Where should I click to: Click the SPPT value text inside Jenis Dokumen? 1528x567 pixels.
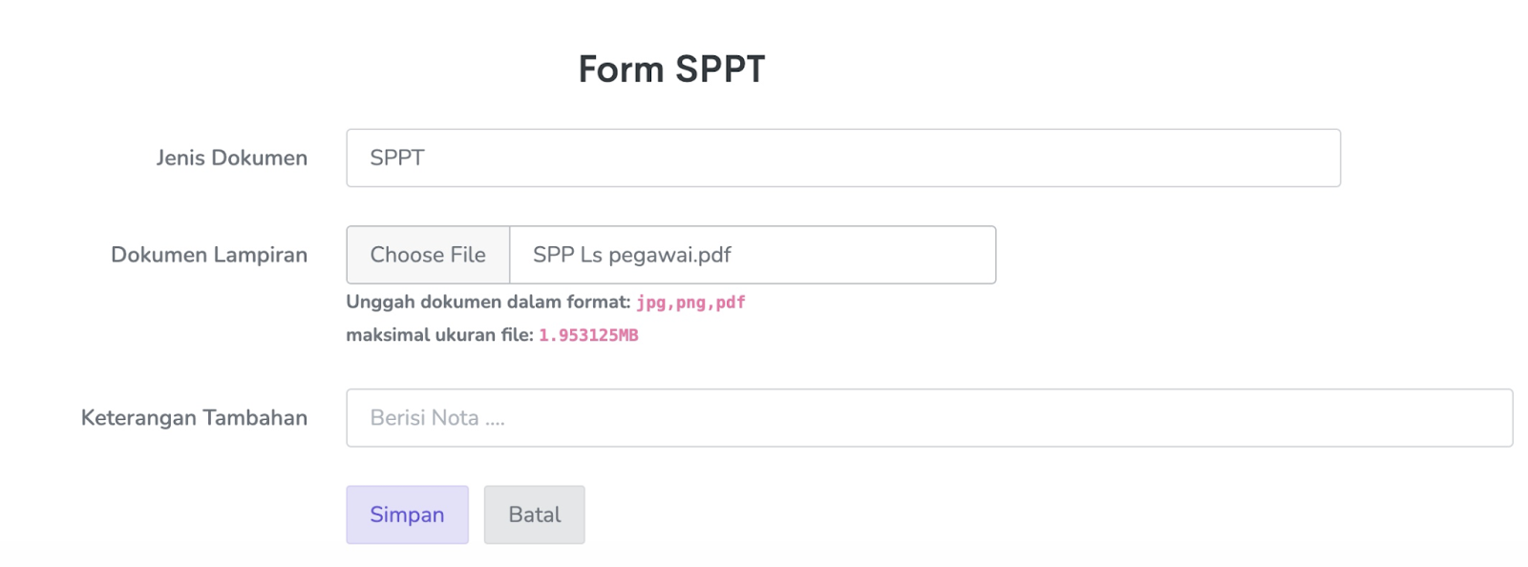click(397, 158)
